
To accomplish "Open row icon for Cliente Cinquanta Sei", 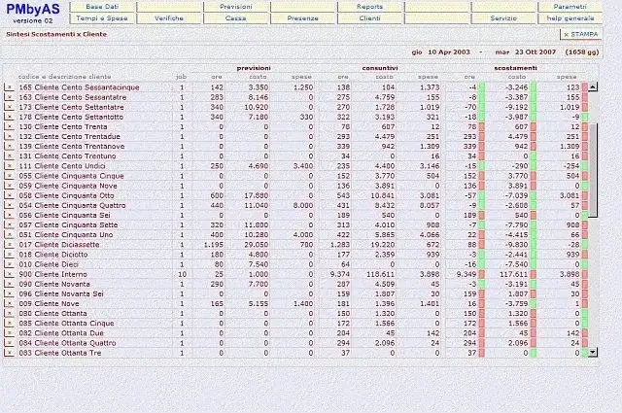I will tap(9, 215).
